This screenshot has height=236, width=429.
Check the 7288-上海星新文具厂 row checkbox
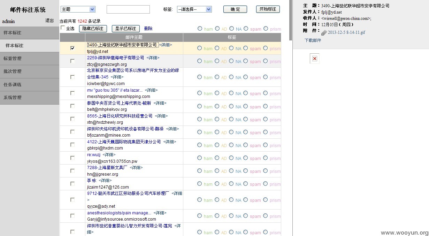point(72,171)
